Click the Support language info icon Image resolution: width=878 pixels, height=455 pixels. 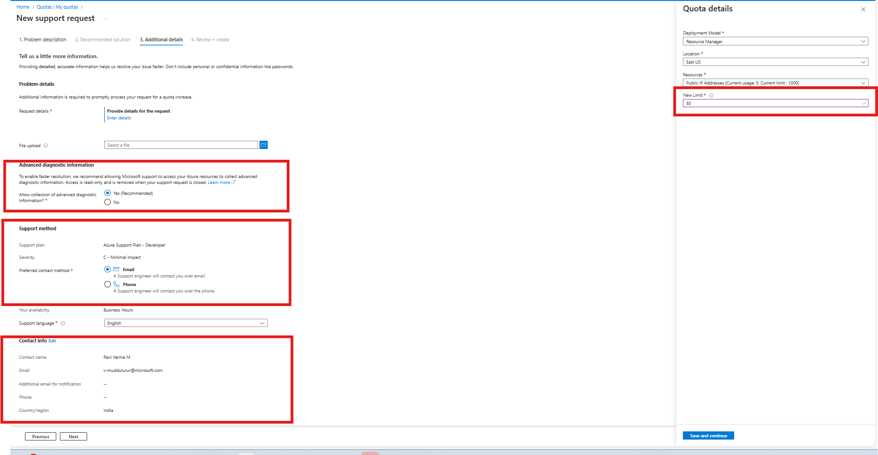click(63, 323)
